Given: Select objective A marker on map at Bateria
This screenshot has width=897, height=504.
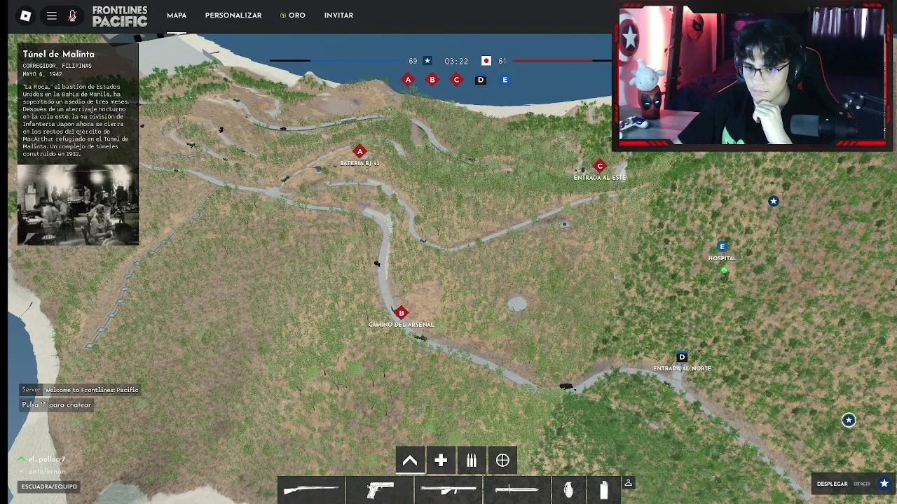Looking at the screenshot, I should coord(360,151).
